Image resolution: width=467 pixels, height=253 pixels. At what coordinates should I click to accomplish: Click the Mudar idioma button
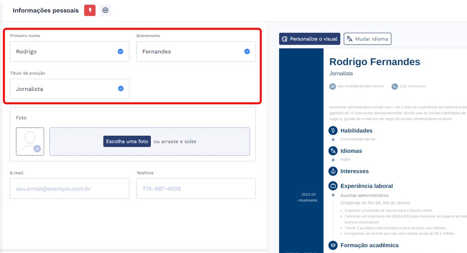tap(367, 39)
